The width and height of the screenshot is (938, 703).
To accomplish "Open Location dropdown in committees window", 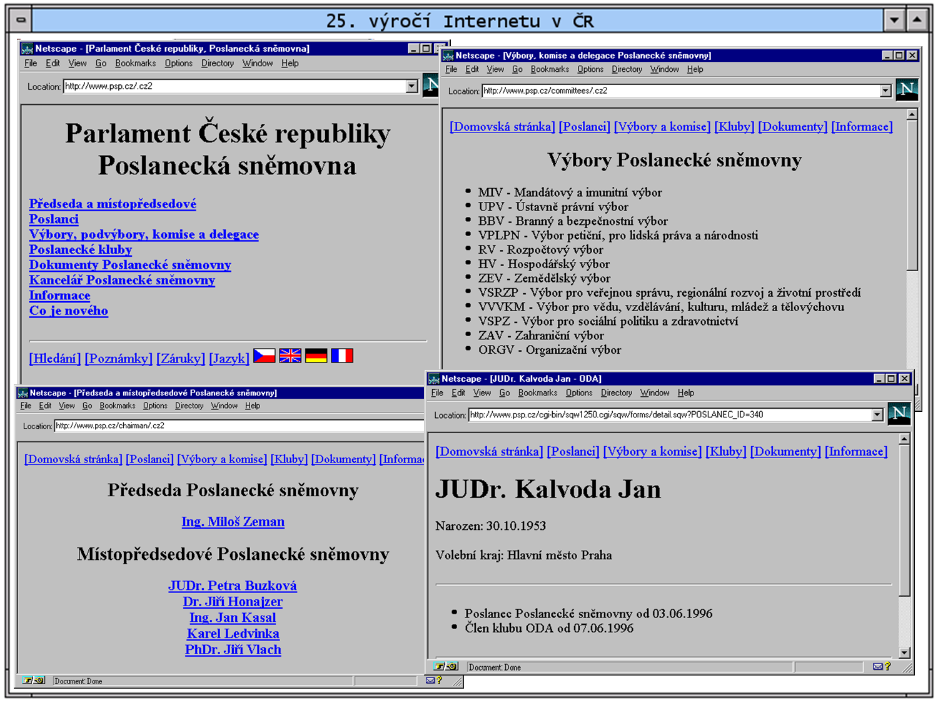I will [885, 91].
